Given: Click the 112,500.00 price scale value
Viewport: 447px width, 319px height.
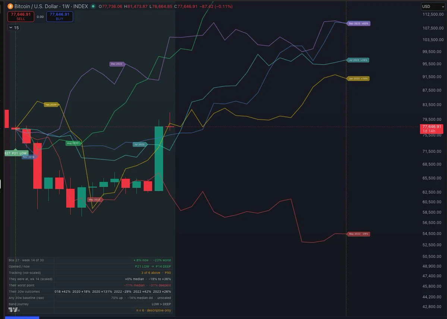Looking at the screenshot, I should (433, 14).
